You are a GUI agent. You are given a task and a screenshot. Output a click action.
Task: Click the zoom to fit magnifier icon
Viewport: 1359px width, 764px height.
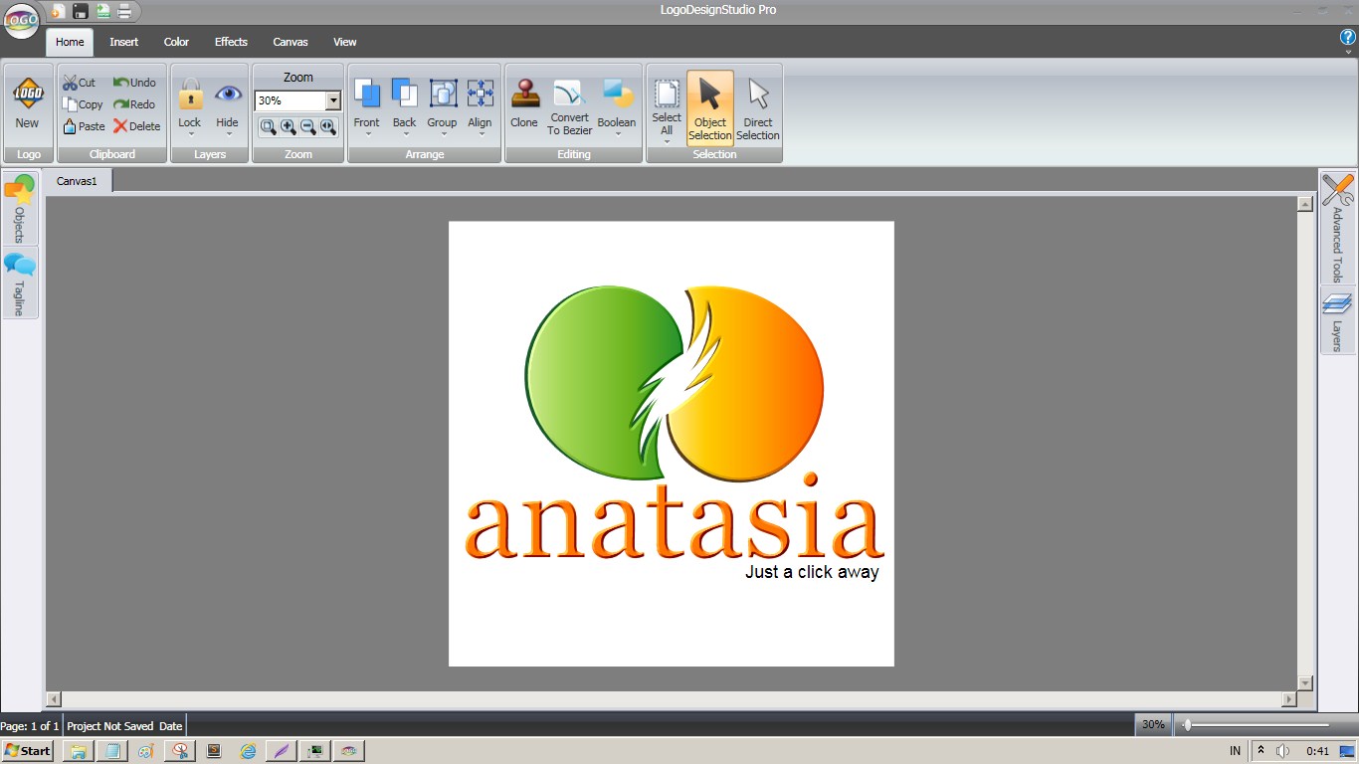tap(269, 126)
